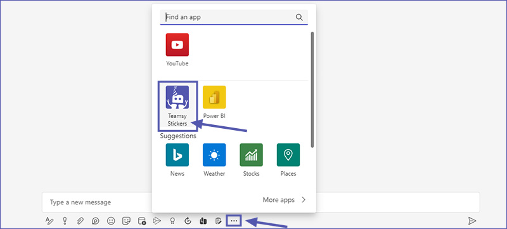Click the app list vertical scrollbar

coord(312,89)
